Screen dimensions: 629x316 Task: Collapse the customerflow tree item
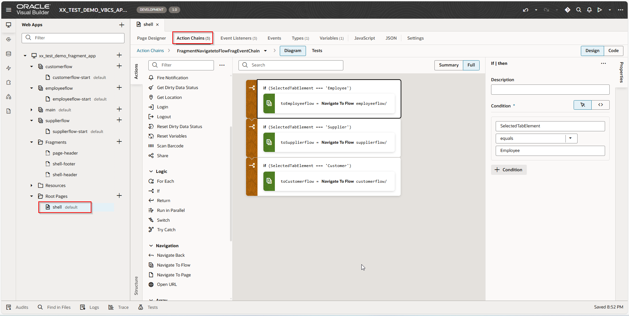click(31, 66)
